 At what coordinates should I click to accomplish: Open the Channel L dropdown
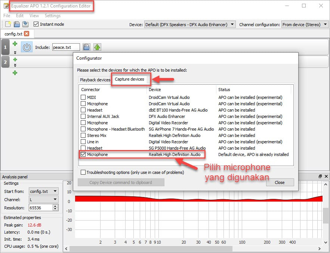point(44,199)
